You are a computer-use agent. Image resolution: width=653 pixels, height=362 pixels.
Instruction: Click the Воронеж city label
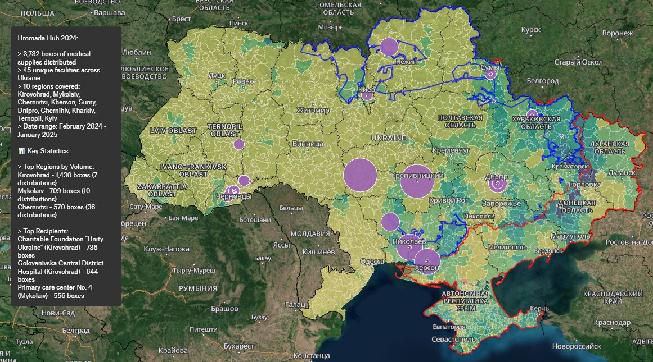pyautogui.click(x=617, y=33)
